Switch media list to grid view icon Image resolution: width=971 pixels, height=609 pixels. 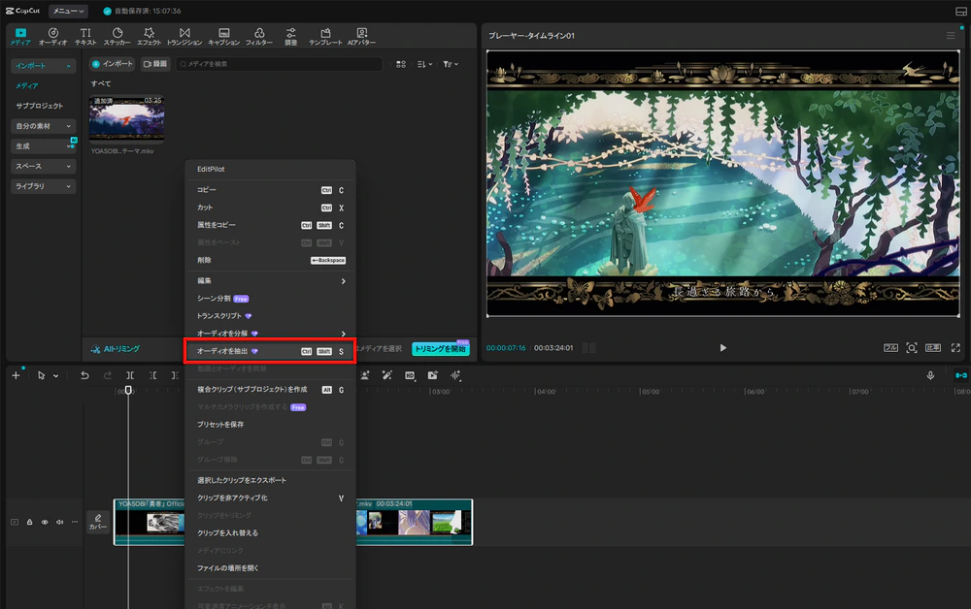(x=401, y=64)
